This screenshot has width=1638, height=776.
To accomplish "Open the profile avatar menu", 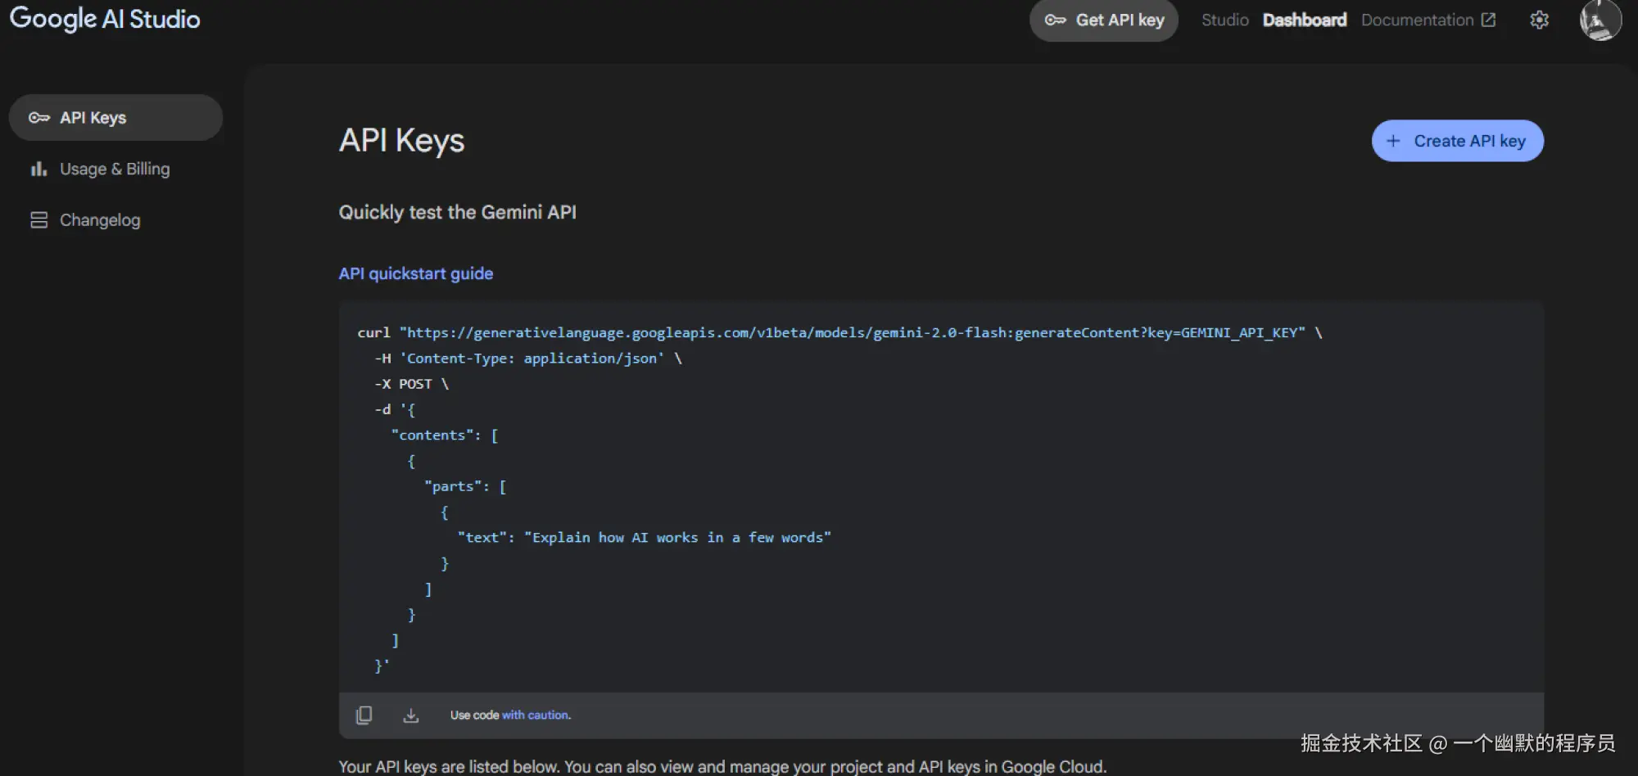I will (x=1600, y=20).
